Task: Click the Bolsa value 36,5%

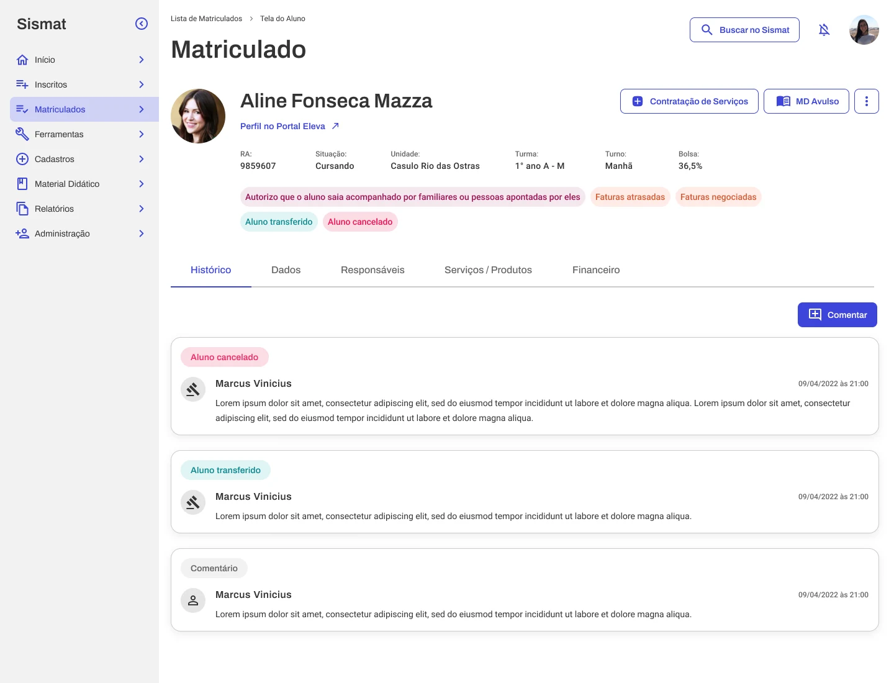Action: point(690,166)
